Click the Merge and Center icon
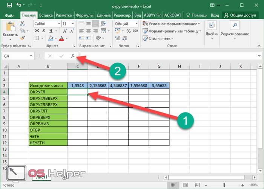Screen dimensions: 264x189 coord(103,31)
